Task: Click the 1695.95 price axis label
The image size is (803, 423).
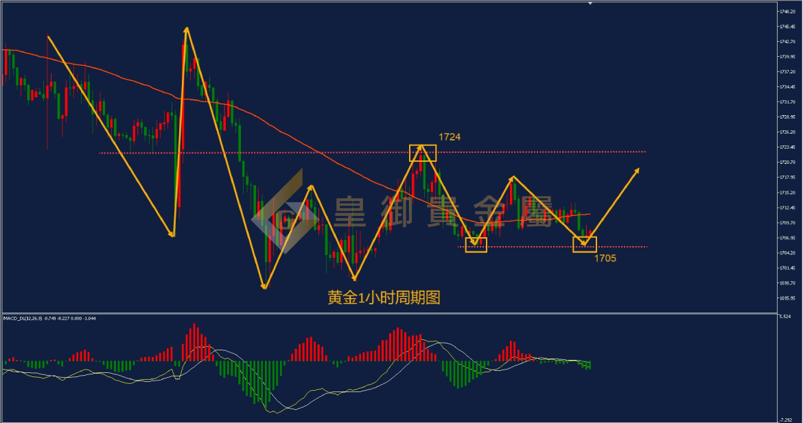Action: coord(787,298)
